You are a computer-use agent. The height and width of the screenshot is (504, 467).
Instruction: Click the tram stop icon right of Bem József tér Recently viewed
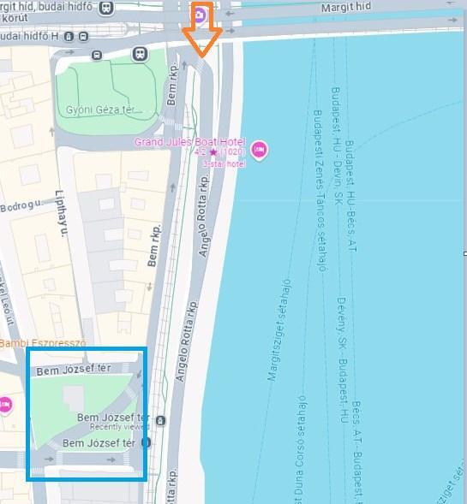pos(160,420)
